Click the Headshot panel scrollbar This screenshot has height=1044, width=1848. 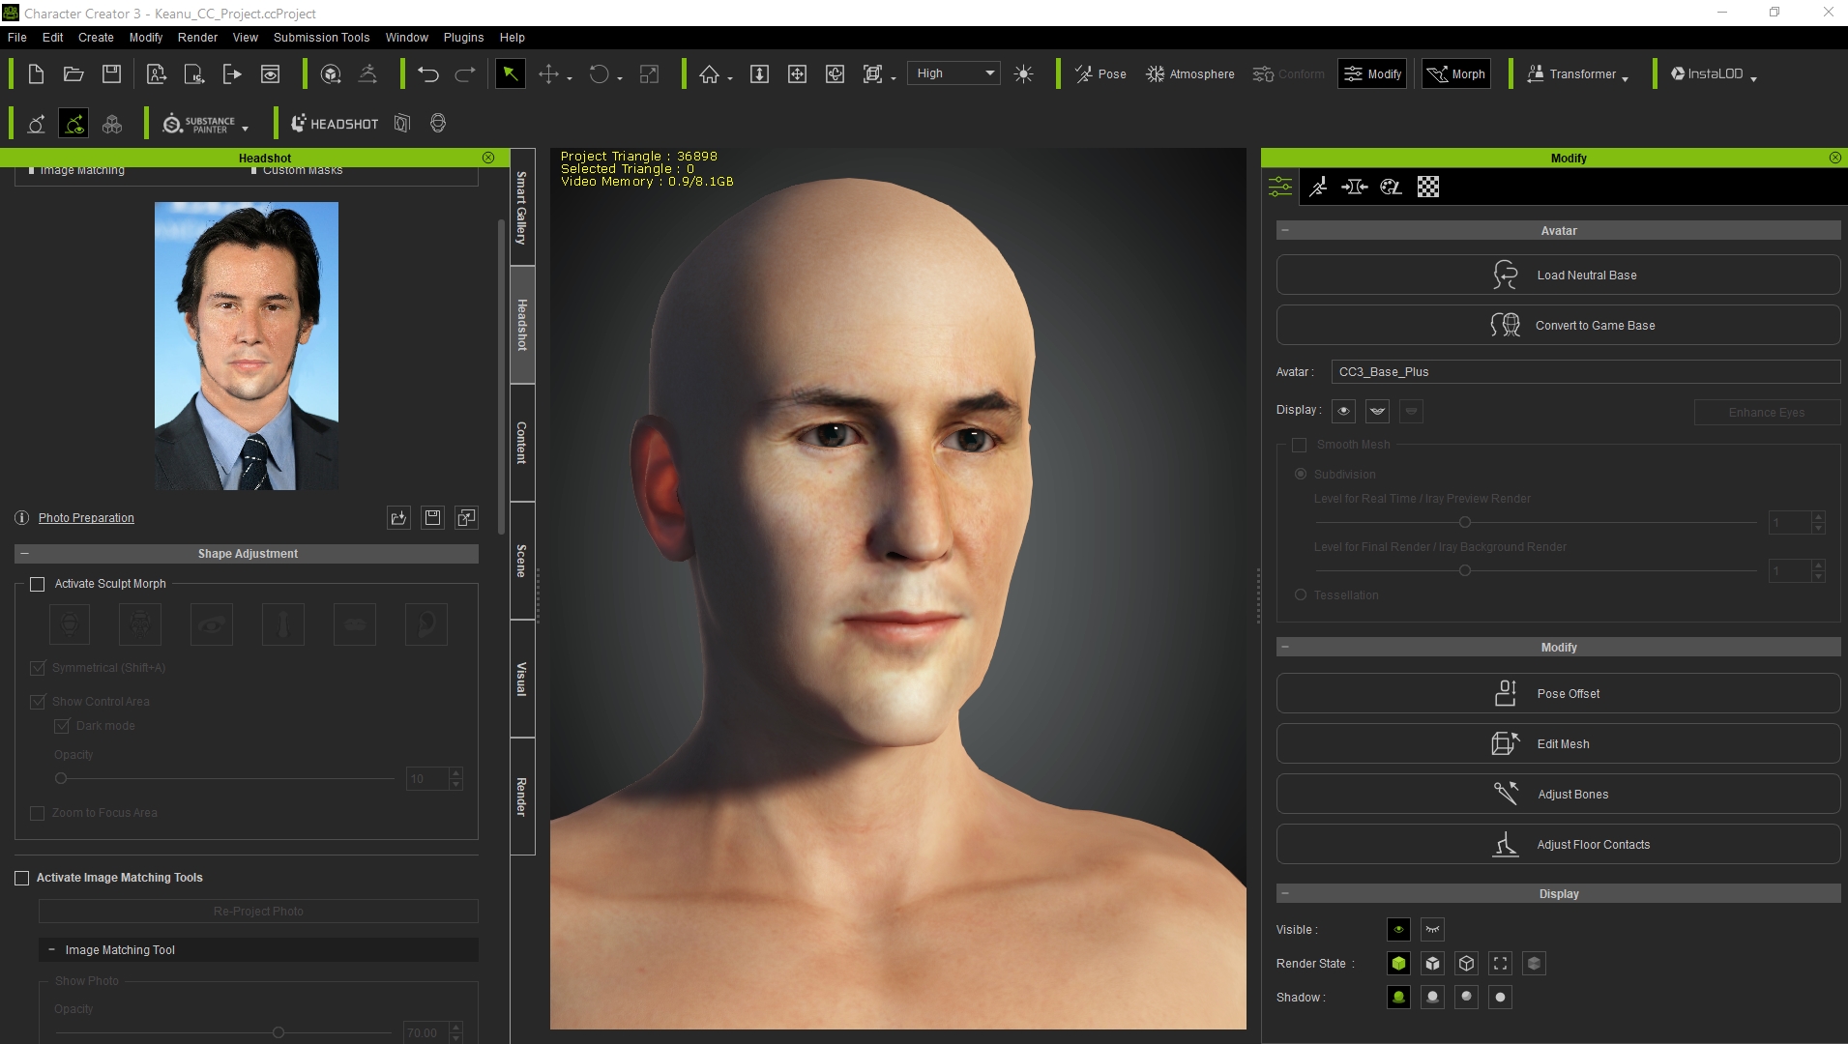(x=501, y=377)
